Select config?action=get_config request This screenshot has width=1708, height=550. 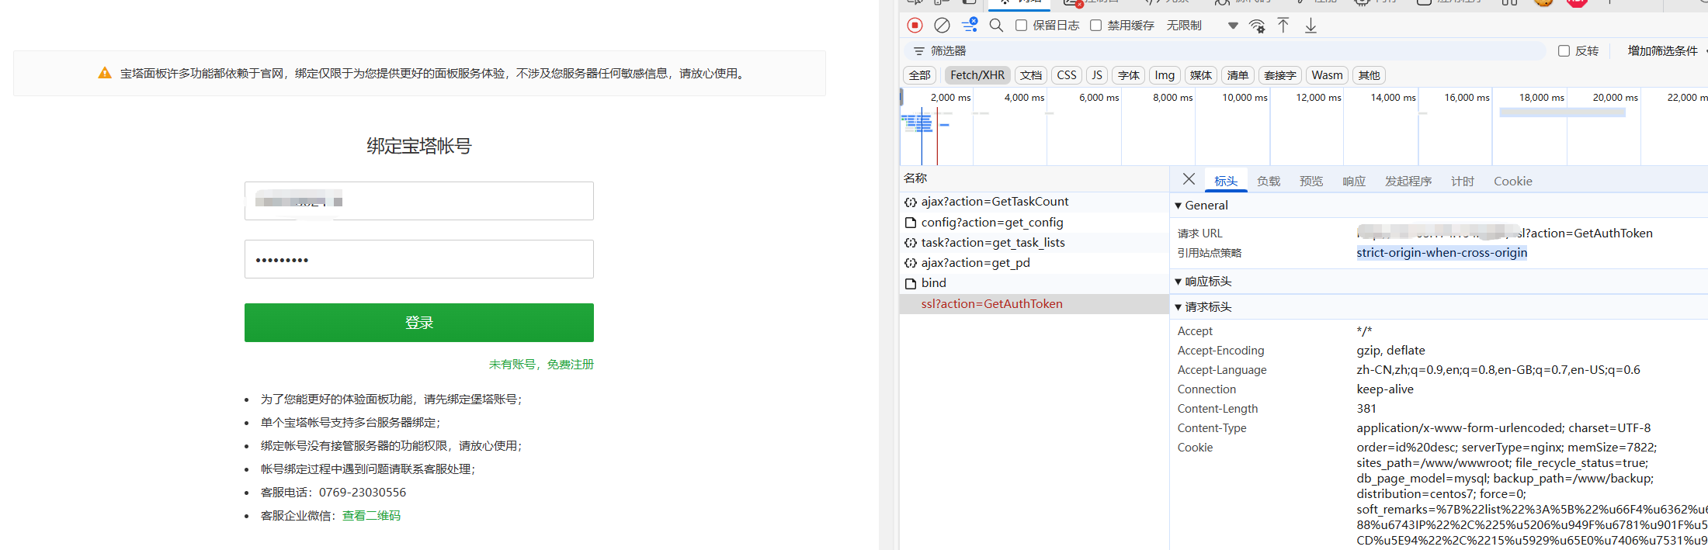tap(1034, 223)
